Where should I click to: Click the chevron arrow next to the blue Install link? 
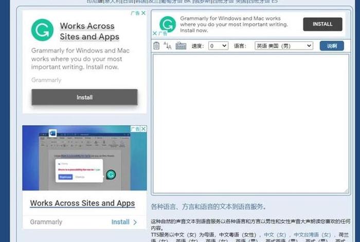(135, 222)
